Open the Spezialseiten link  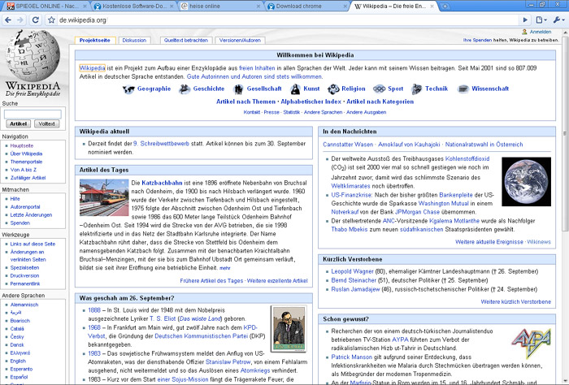tap(24, 267)
